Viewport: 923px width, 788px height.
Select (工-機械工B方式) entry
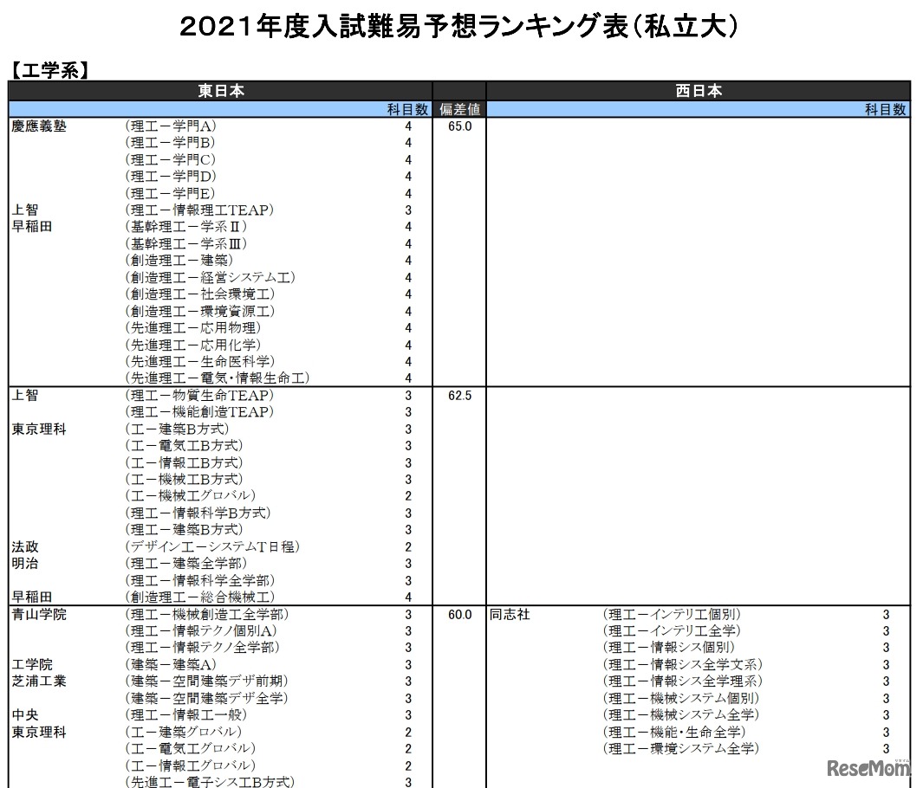pyautogui.click(x=185, y=479)
